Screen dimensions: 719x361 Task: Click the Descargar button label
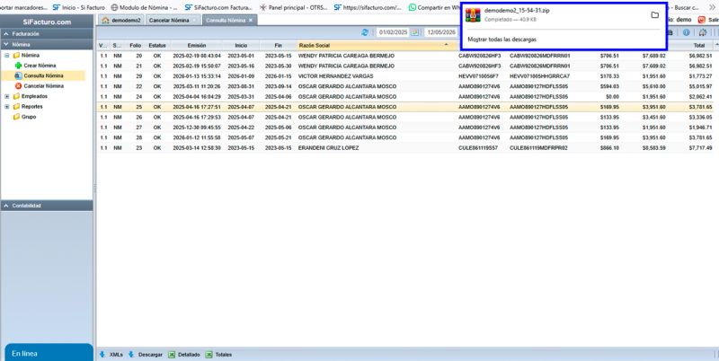pyautogui.click(x=150, y=355)
